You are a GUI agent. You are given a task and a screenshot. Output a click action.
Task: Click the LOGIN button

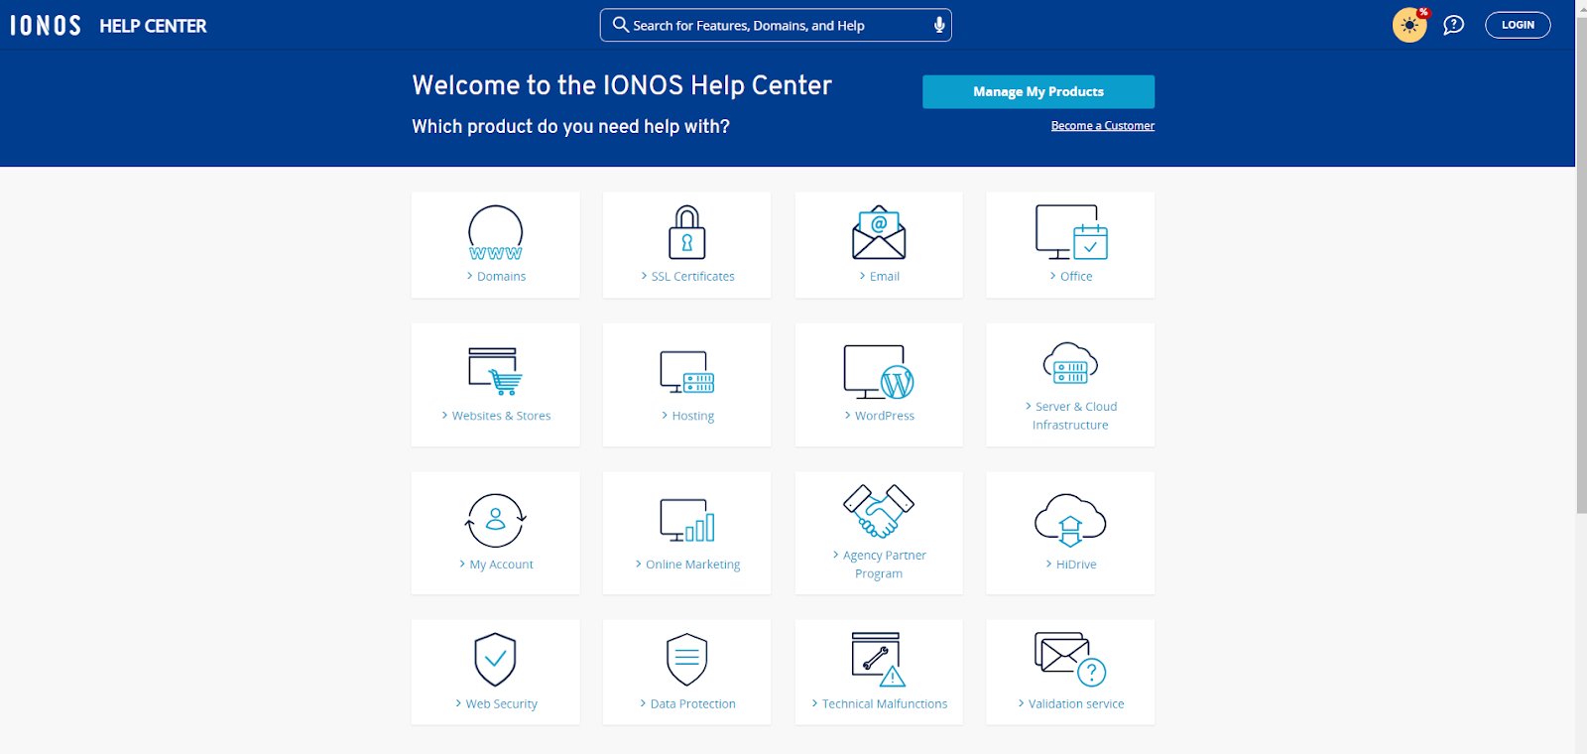(1518, 25)
